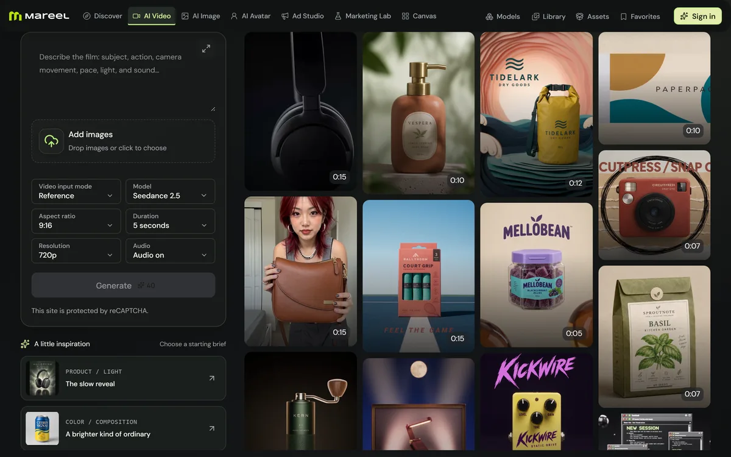Expand the Resolution dropdown

pyautogui.click(x=76, y=250)
